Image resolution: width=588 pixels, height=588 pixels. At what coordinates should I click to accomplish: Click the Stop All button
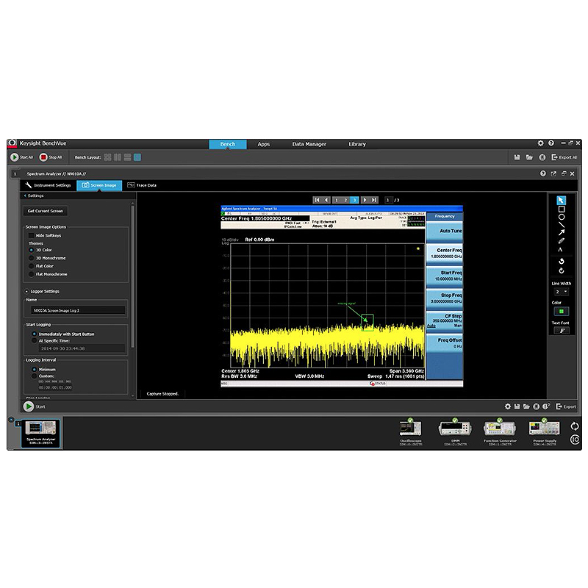tap(51, 157)
